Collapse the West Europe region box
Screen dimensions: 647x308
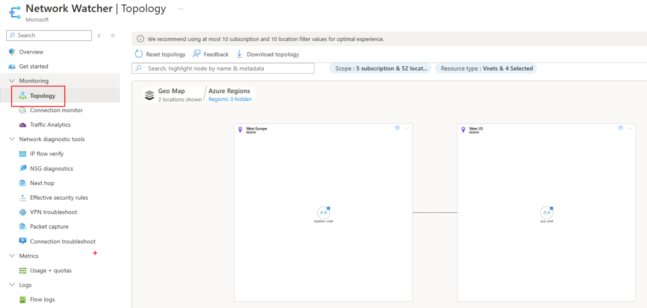[x=397, y=128]
